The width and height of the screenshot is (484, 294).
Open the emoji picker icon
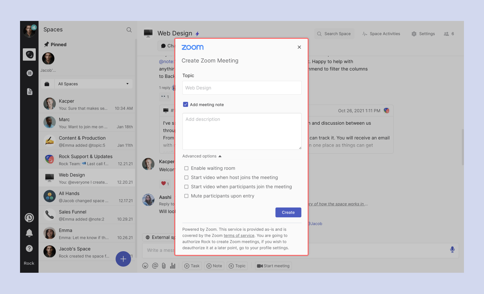(x=145, y=266)
